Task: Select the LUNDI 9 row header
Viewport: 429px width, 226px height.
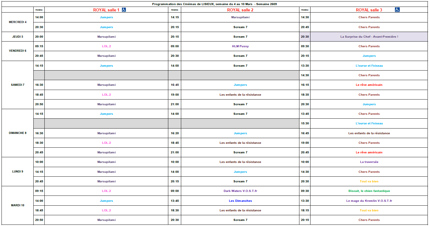Action: [x=18, y=172]
